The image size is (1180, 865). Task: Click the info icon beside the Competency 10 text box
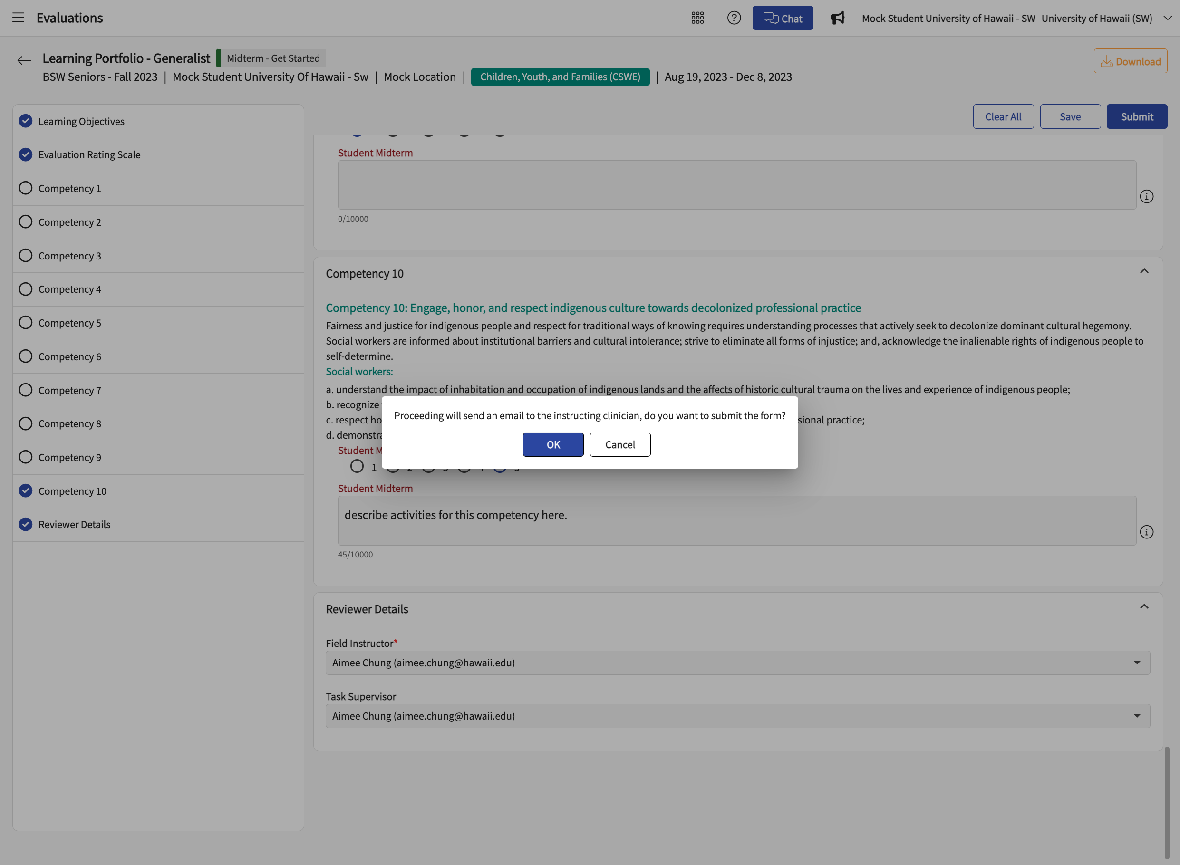point(1146,532)
